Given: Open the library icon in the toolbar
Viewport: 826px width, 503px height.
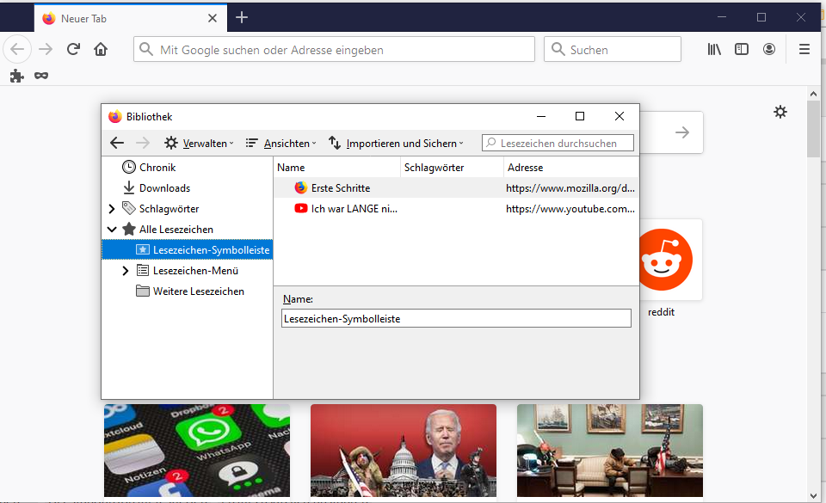Looking at the screenshot, I should 714,50.
